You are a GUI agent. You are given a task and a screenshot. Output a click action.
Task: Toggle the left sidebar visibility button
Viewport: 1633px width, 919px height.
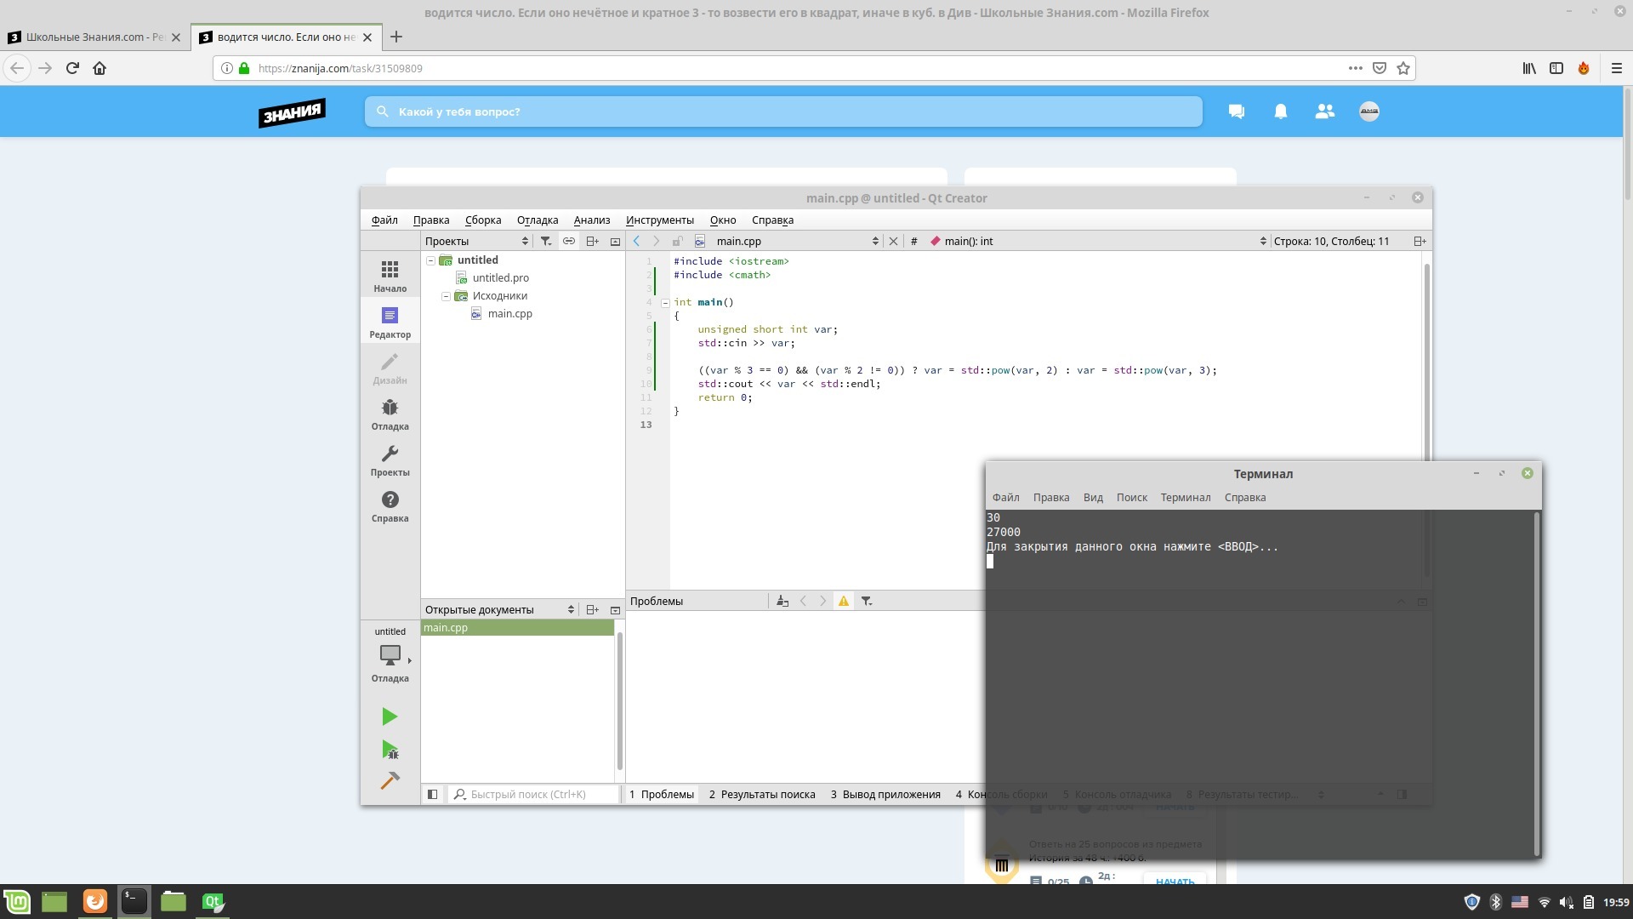point(432,794)
